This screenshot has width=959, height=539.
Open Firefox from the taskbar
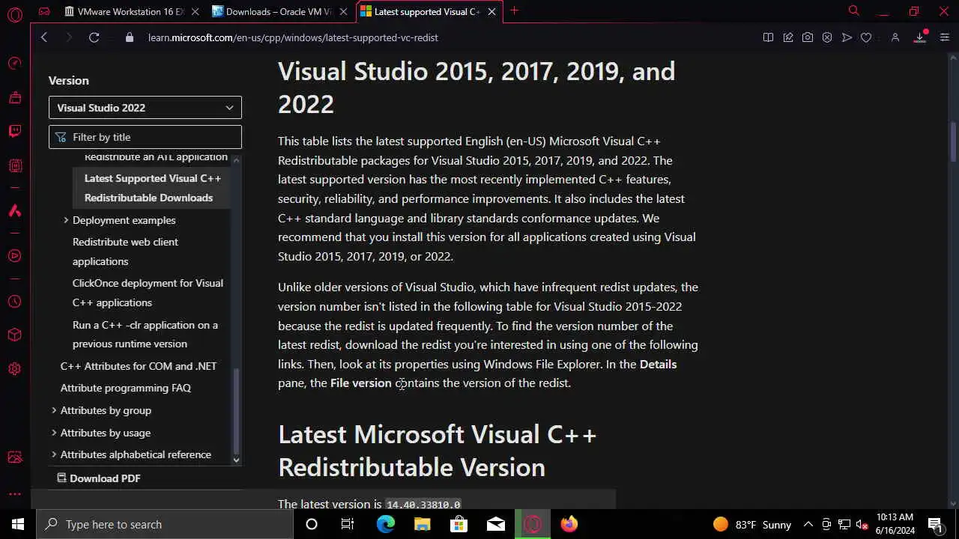(x=569, y=524)
